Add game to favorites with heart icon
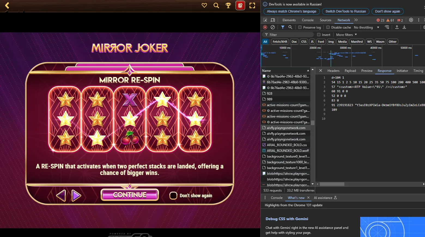The image size is (425, 237). click(x=204, y=5)
